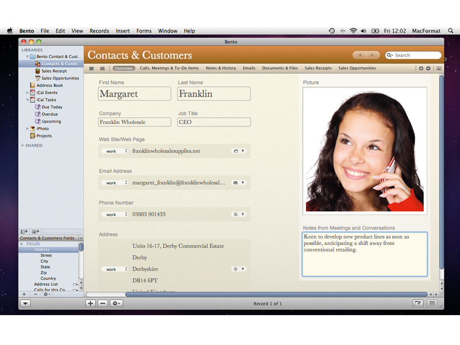Remove field with the minus icon
The image size is (460, 345).
click(36, 294)
